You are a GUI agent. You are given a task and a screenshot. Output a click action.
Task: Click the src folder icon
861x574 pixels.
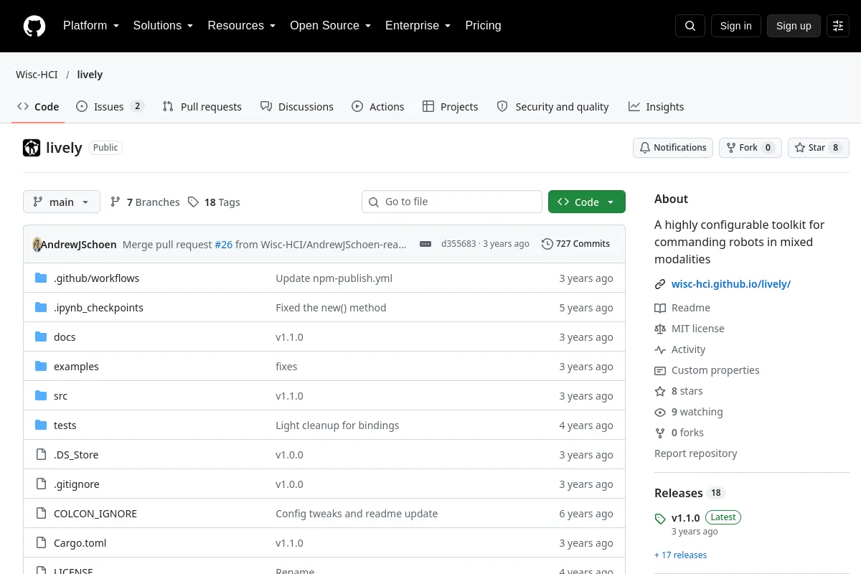[x=41, y=396]
